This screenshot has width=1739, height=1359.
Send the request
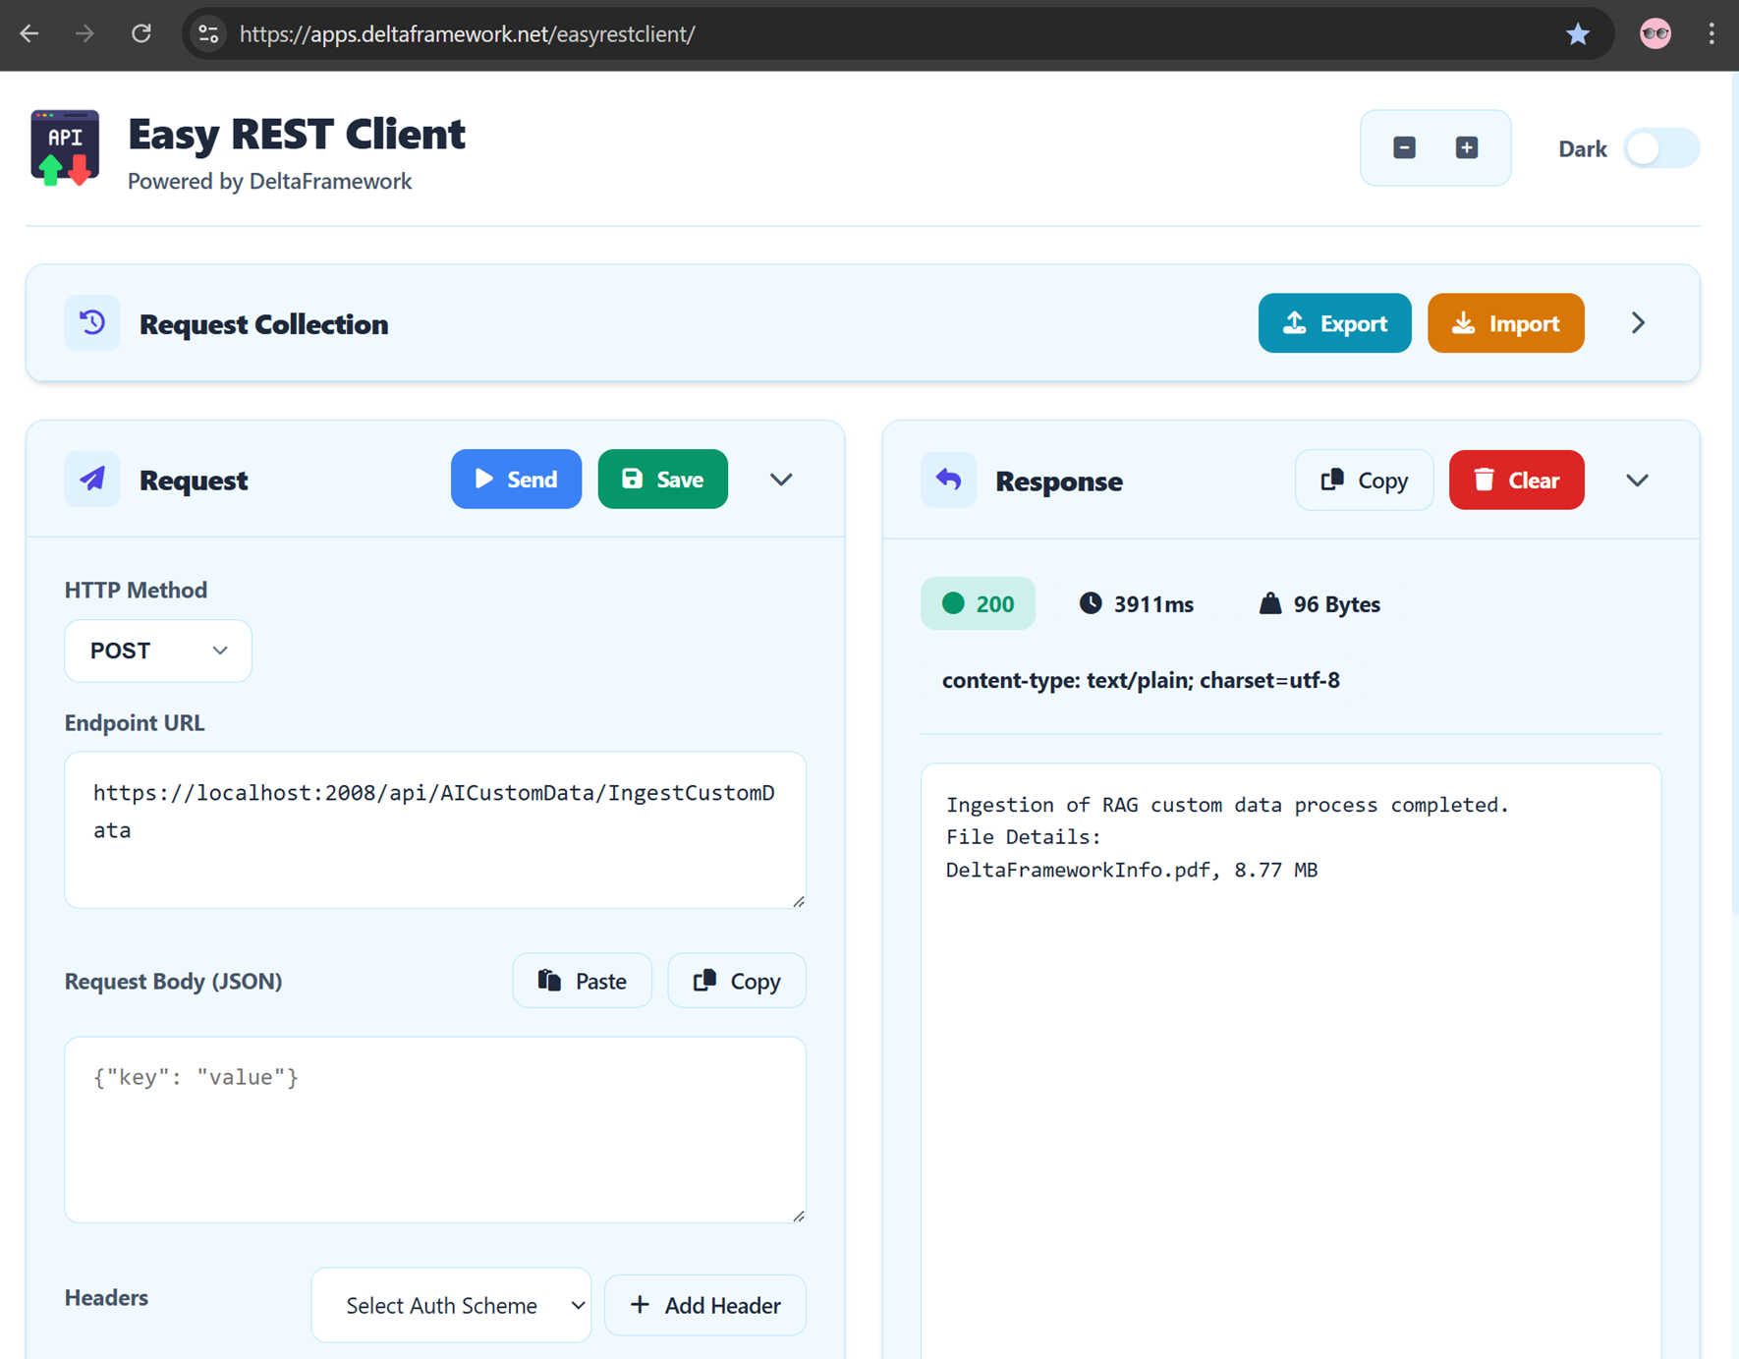517,480
